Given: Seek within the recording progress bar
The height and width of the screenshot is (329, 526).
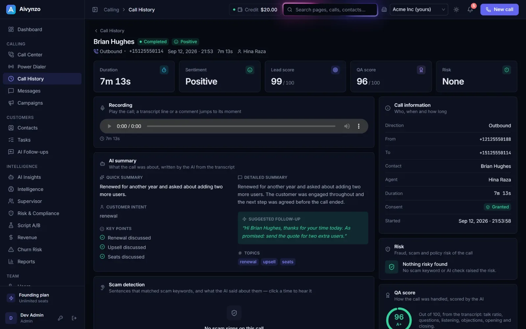Looking at the screenshot, I should [x=241, y=126].
